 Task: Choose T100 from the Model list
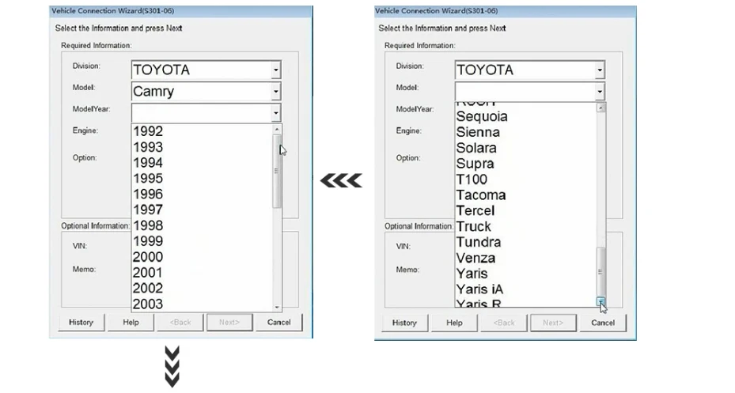coord(525,179)
